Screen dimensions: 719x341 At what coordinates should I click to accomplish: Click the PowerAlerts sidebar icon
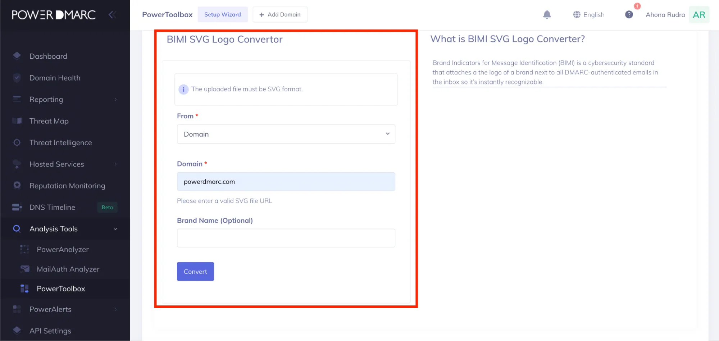click(17, 309)
